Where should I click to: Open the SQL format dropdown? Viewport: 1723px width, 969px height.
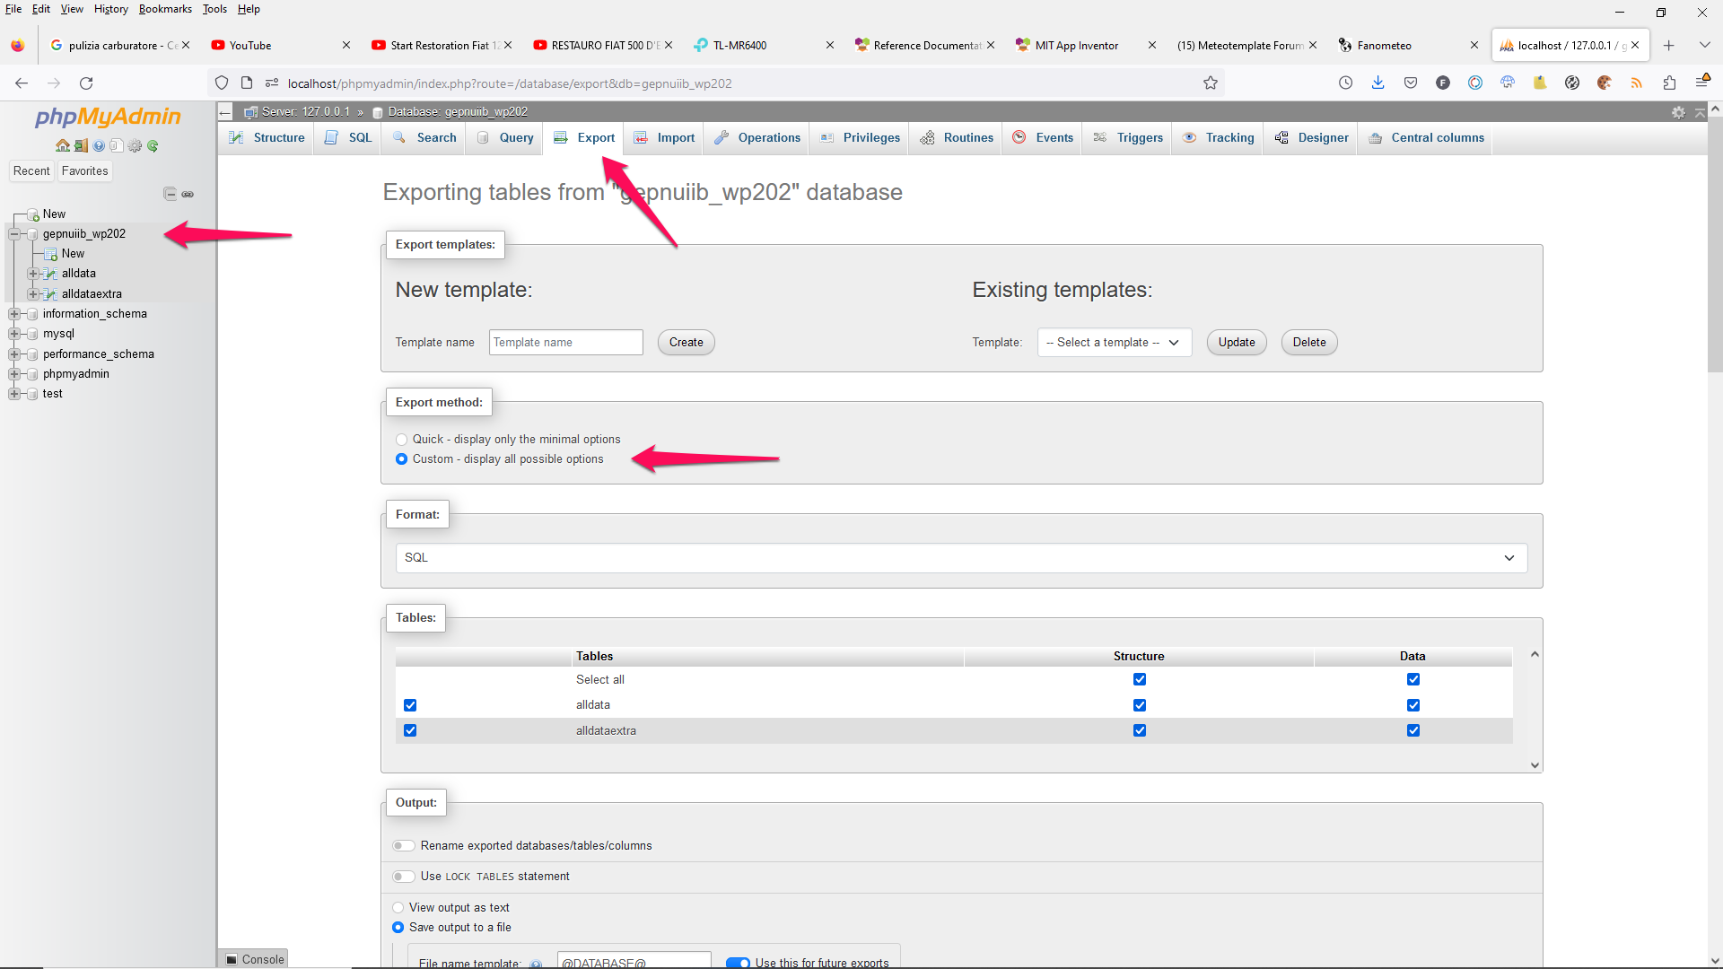point(960,558)
